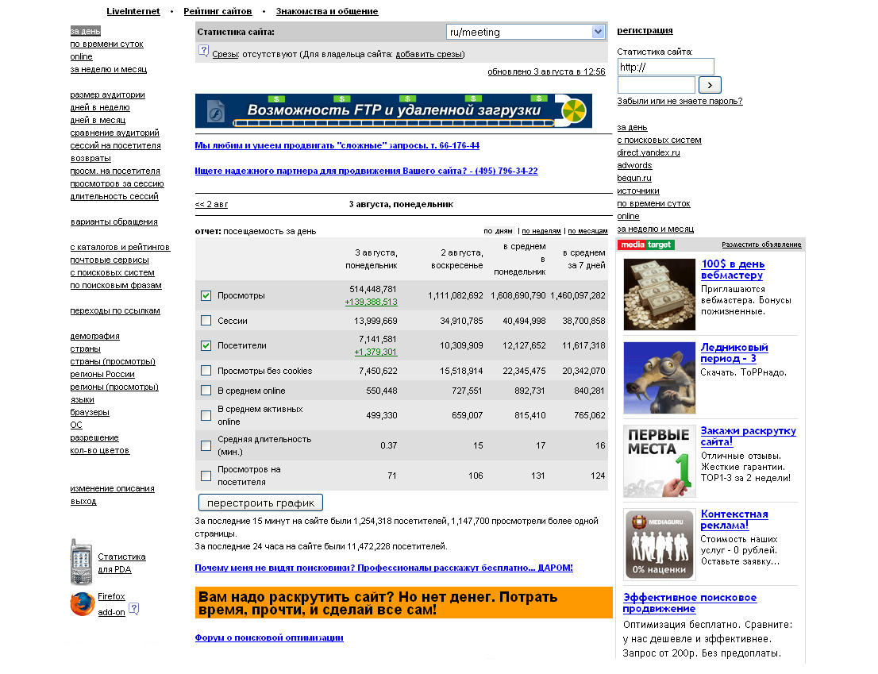Open сравнение аудиторий link
The width and height of the screenshot is (878, 674).
coord(115,133)
